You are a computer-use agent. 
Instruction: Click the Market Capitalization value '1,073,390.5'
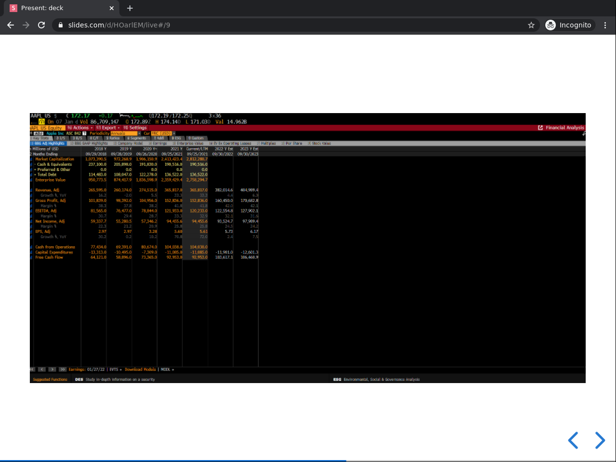tap(96, 159)
